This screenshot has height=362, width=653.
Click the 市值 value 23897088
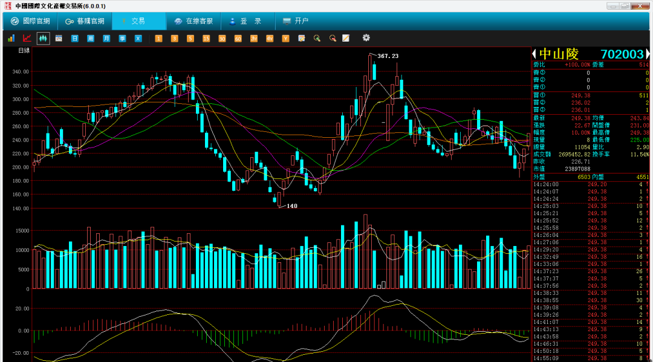click(x=577, y=169)
